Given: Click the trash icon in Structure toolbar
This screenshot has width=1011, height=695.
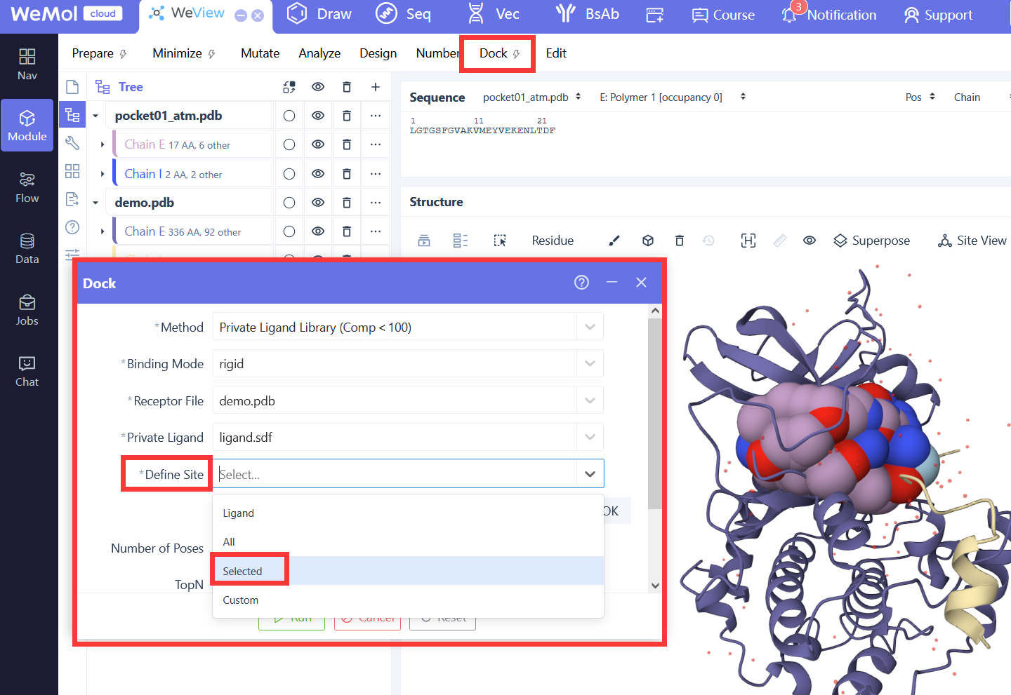Looking at the screenshot, I should (x=680, y=241).
